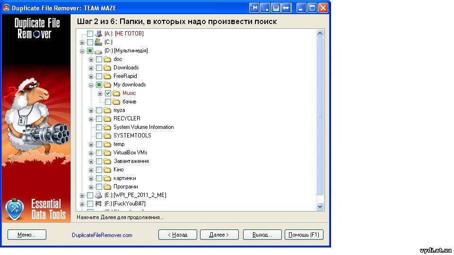Screen dimensions: 454x255
Task: Select the Програми folder label
Action: pos(125,187)
